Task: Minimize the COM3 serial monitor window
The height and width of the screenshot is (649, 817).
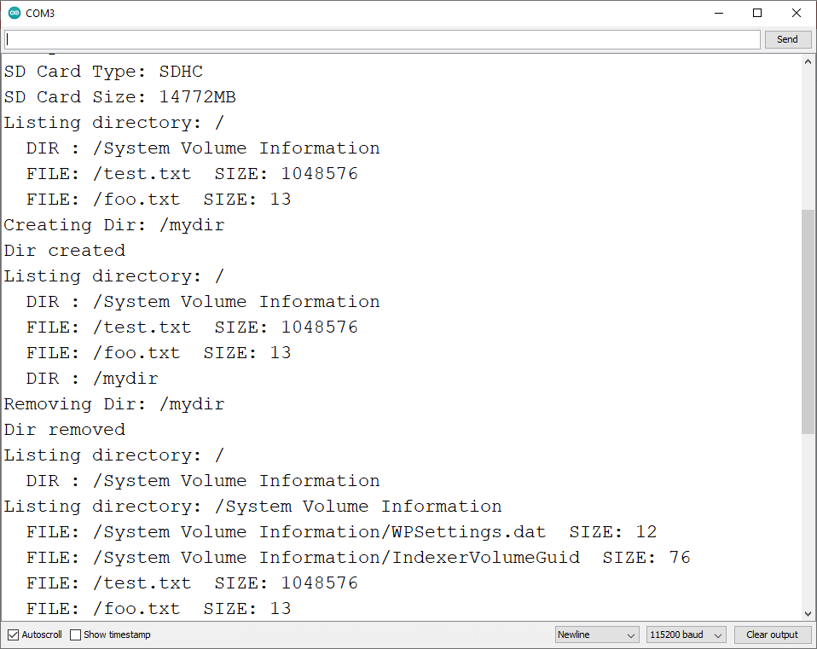Action: [x=718, y=13]
